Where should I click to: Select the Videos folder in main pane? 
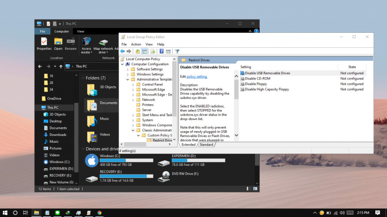(x=92, y=137)
